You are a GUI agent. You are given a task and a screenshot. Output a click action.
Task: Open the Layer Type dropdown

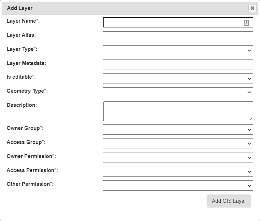point(178,51)
